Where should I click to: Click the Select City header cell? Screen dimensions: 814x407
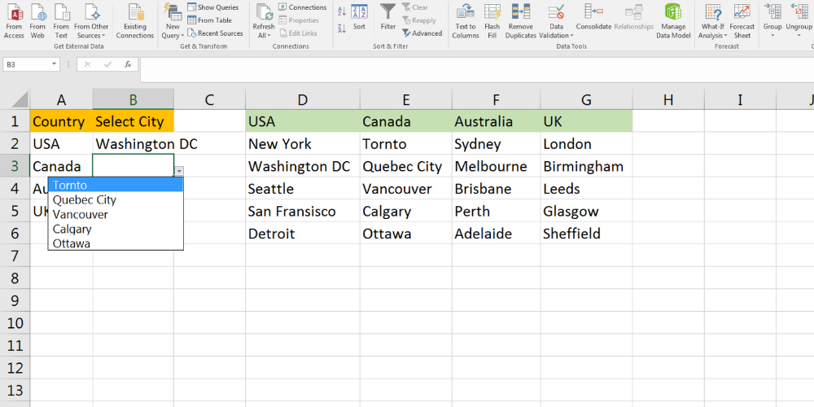click(x=133, y=121)
